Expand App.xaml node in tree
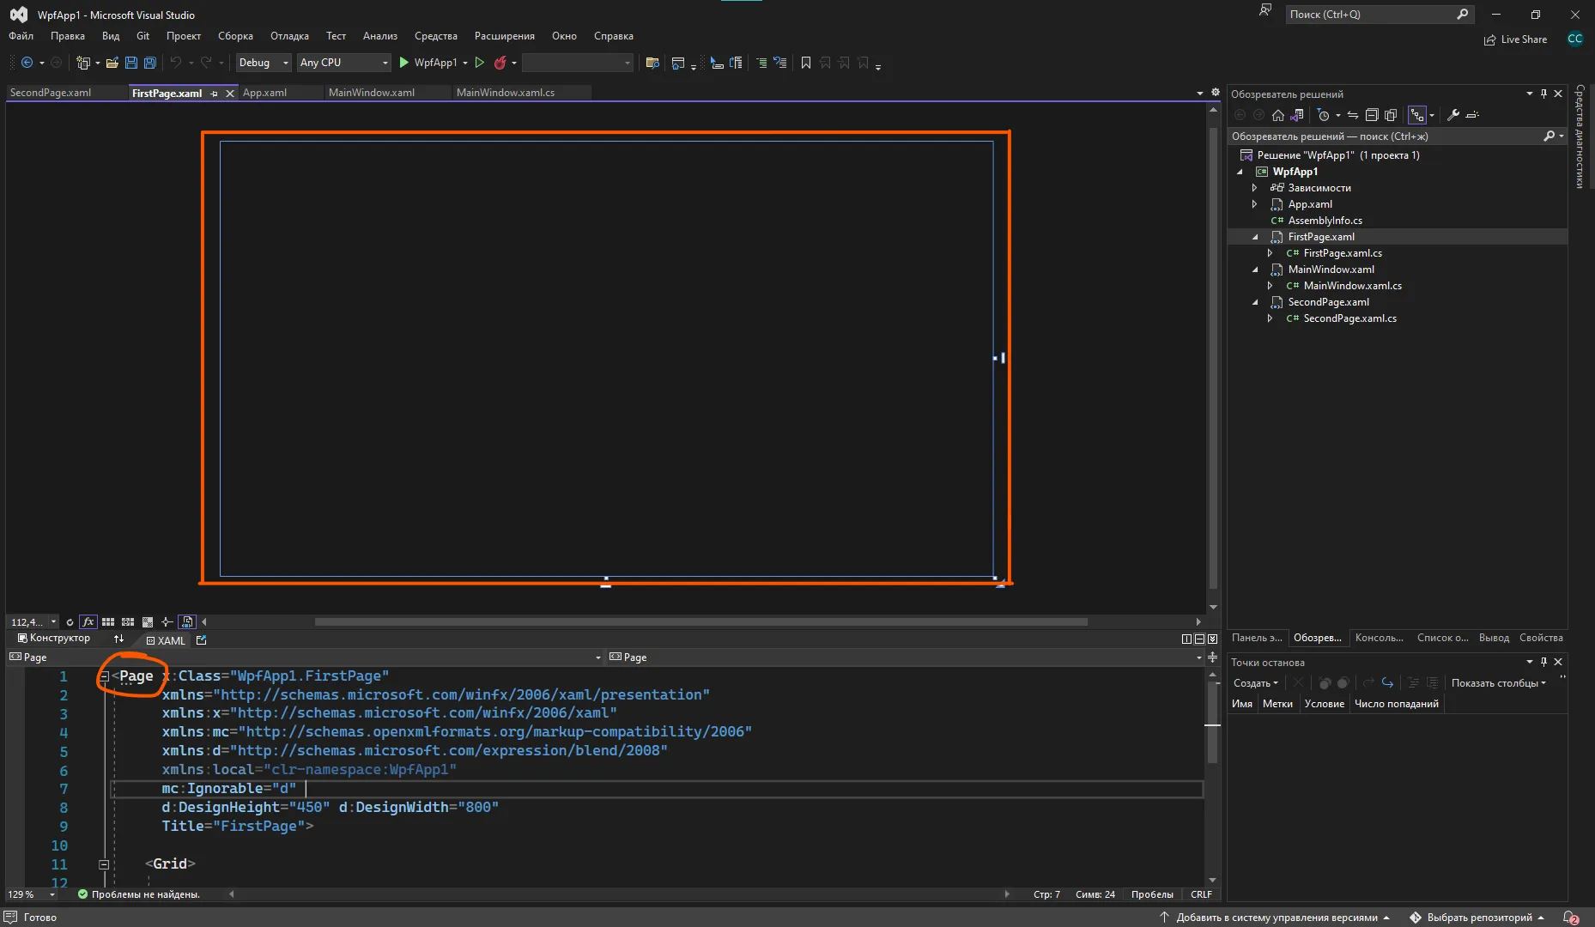The width and height of the screenshot is (1595, 927). [x=1255, y=204]
